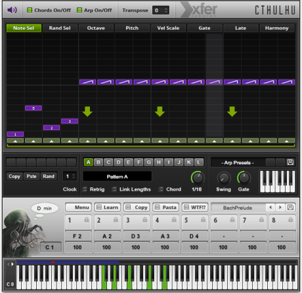This screenshot has height=293, width=302.
Task: Click the D min chord bubble
Action: 45,208
